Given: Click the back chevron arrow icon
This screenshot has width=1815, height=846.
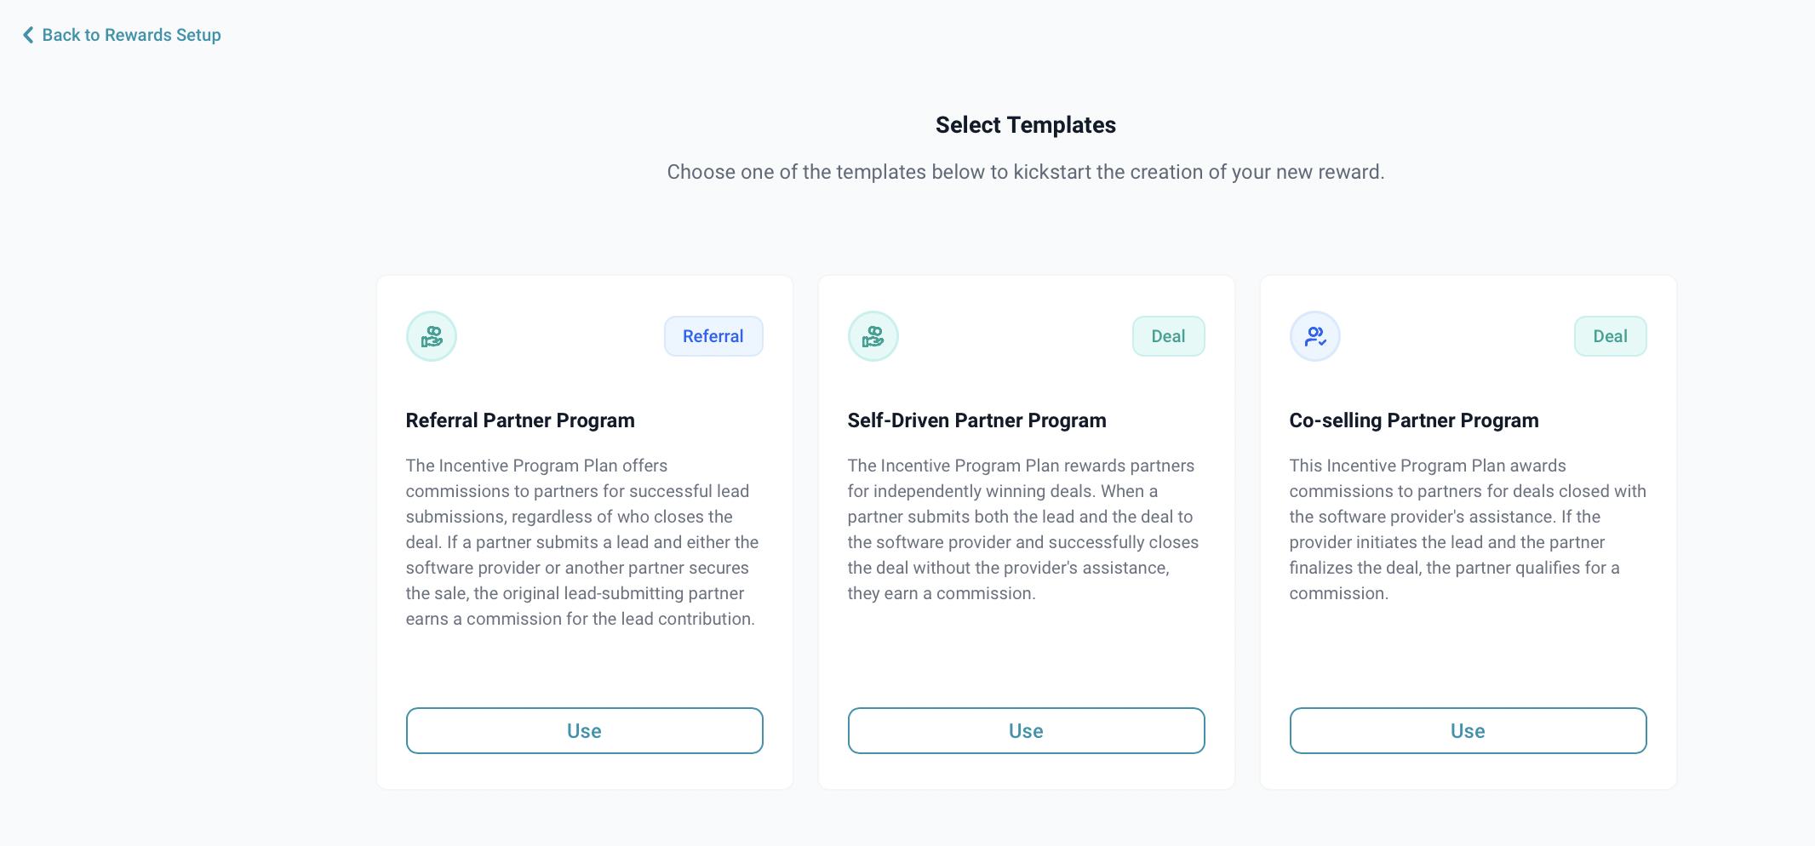Looking at the screenshot, I should click(28, 35).
